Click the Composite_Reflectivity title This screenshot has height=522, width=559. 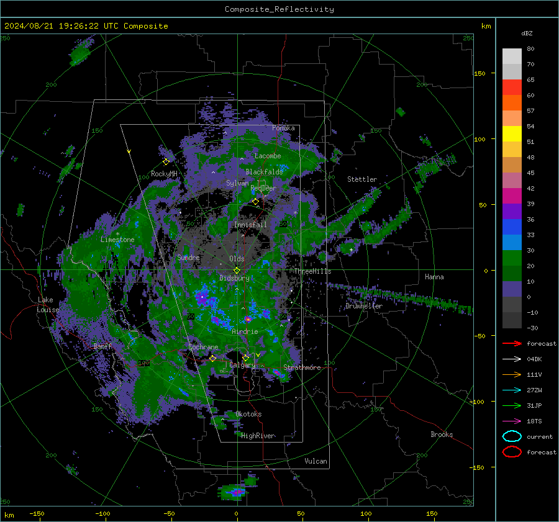coord(279,9)
